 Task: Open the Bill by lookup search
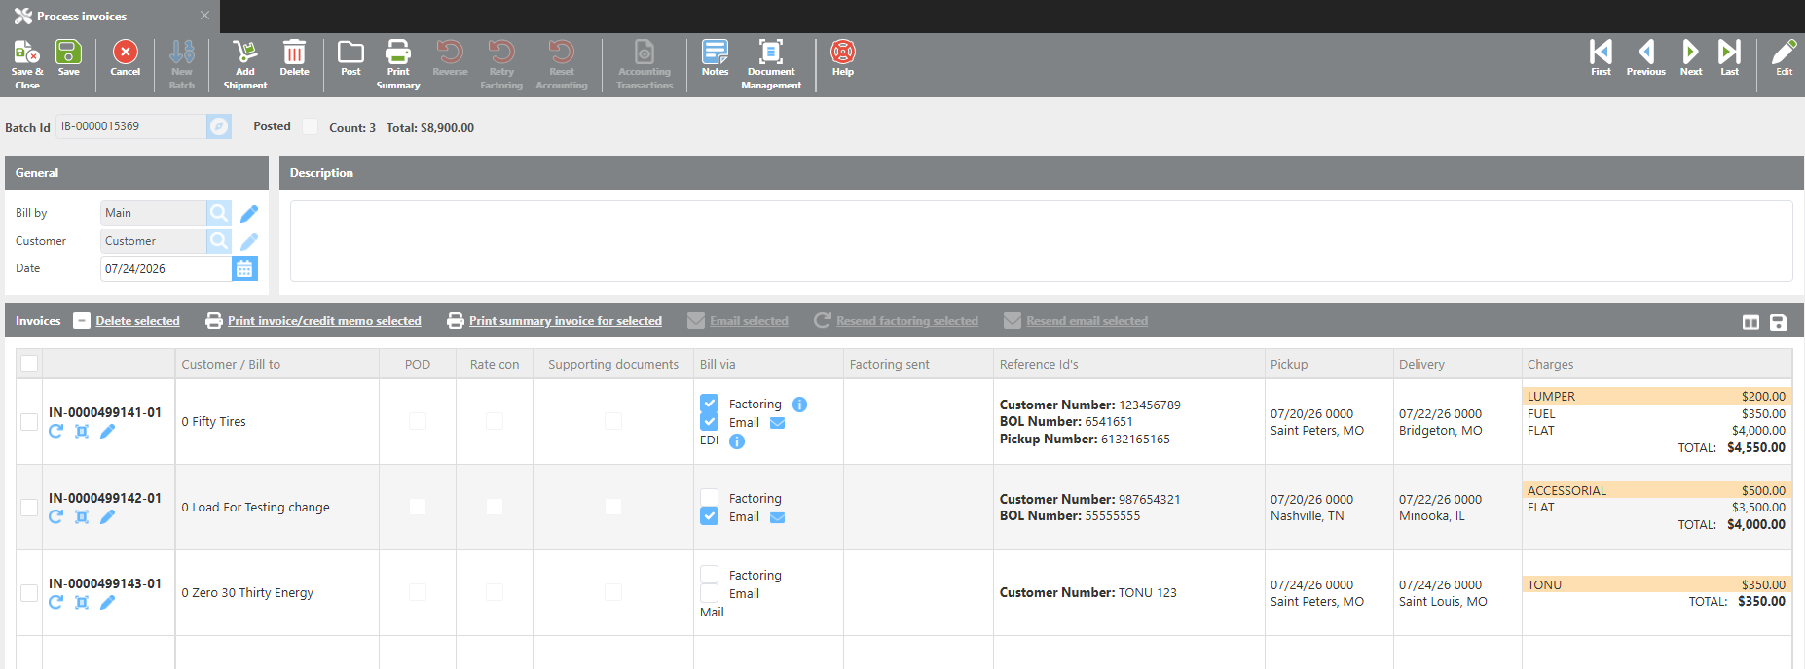[x=219, y=213]
